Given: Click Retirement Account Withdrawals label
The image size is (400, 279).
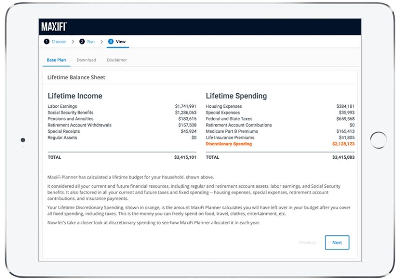Looking at the screenshot, I should tap(80, 125).
